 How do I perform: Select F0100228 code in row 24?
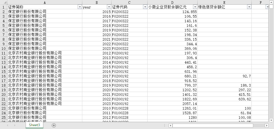[x=129, y=113]
